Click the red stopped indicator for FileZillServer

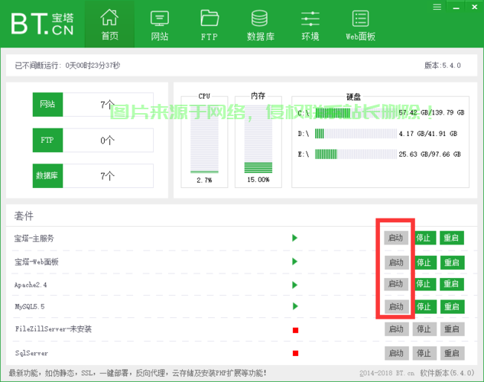pyautogui.click(x=295, y=330)
